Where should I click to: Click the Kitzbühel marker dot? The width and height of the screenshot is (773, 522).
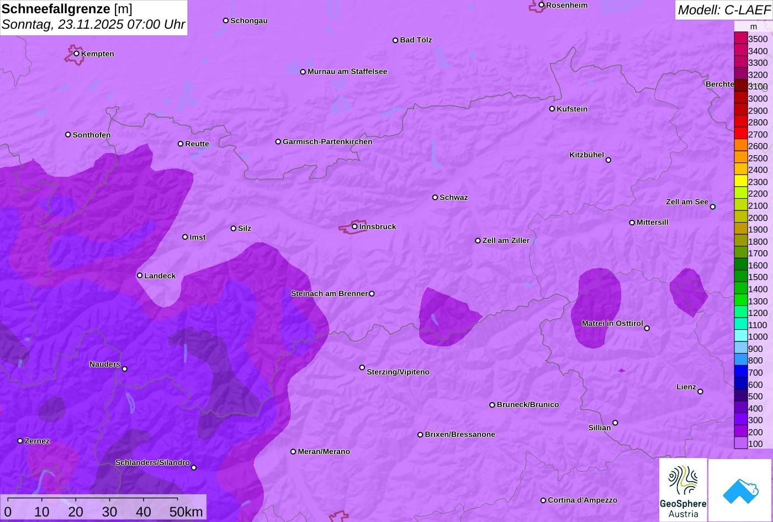coord(608,160)
